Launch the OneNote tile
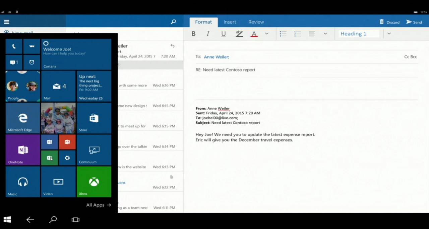429x229 pixels. [23, 150]
